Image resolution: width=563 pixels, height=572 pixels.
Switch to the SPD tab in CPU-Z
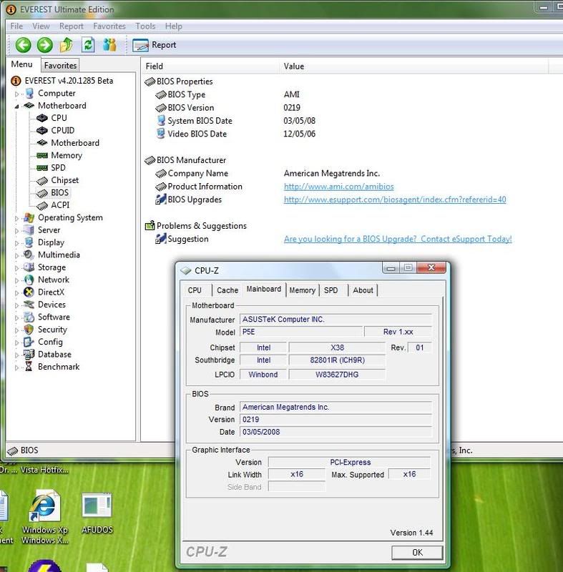point(331,290)
